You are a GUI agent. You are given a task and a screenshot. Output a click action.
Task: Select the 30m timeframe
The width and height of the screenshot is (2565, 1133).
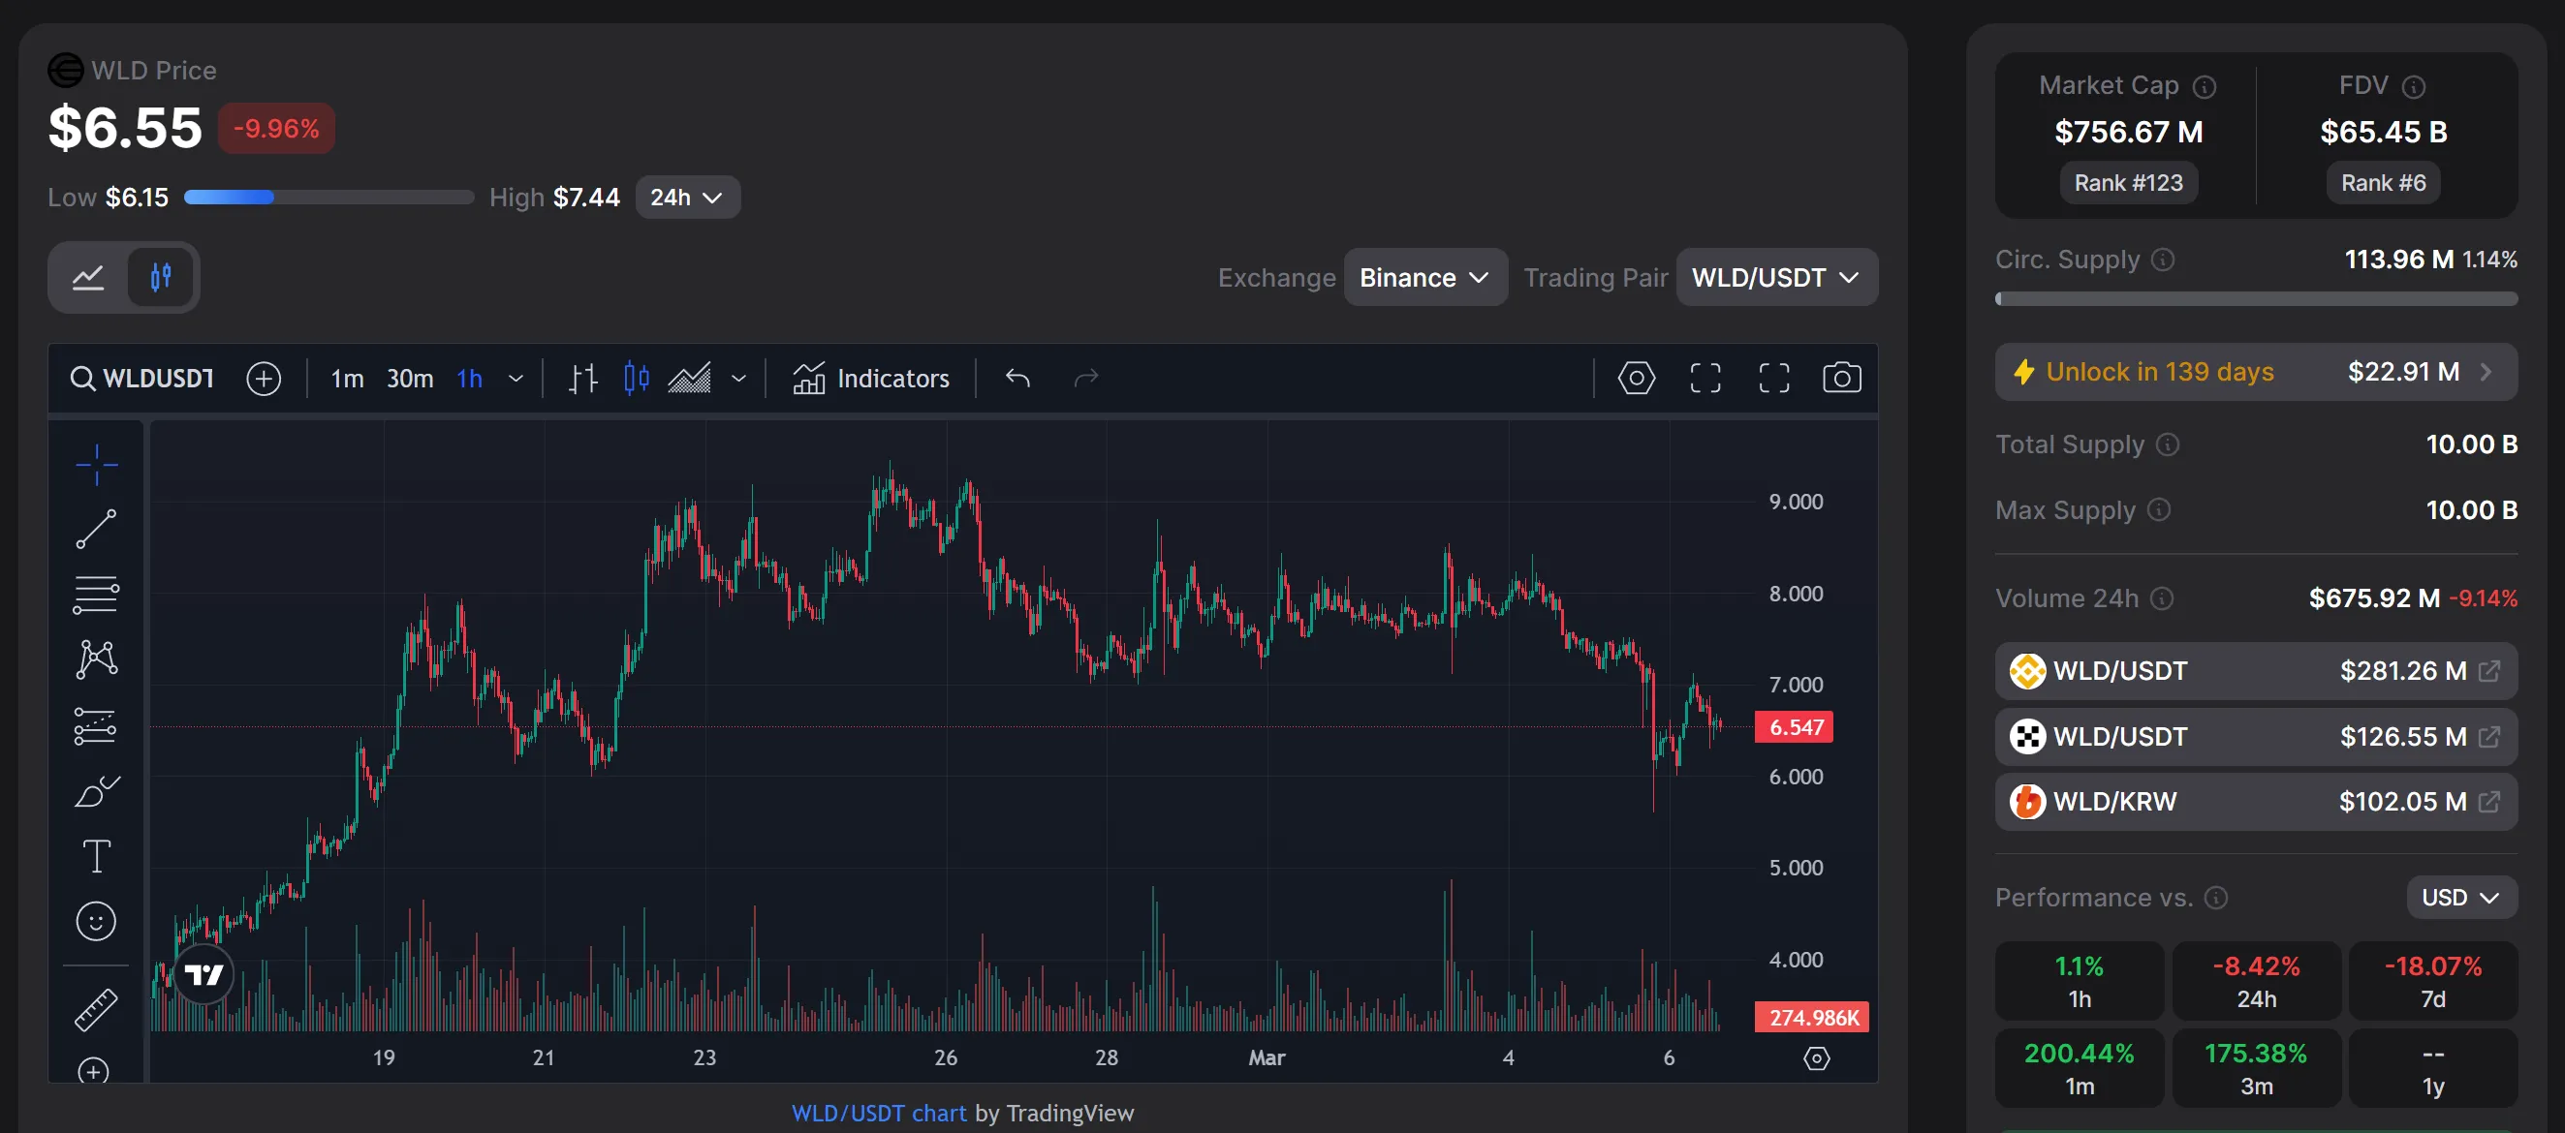[409, 378]
